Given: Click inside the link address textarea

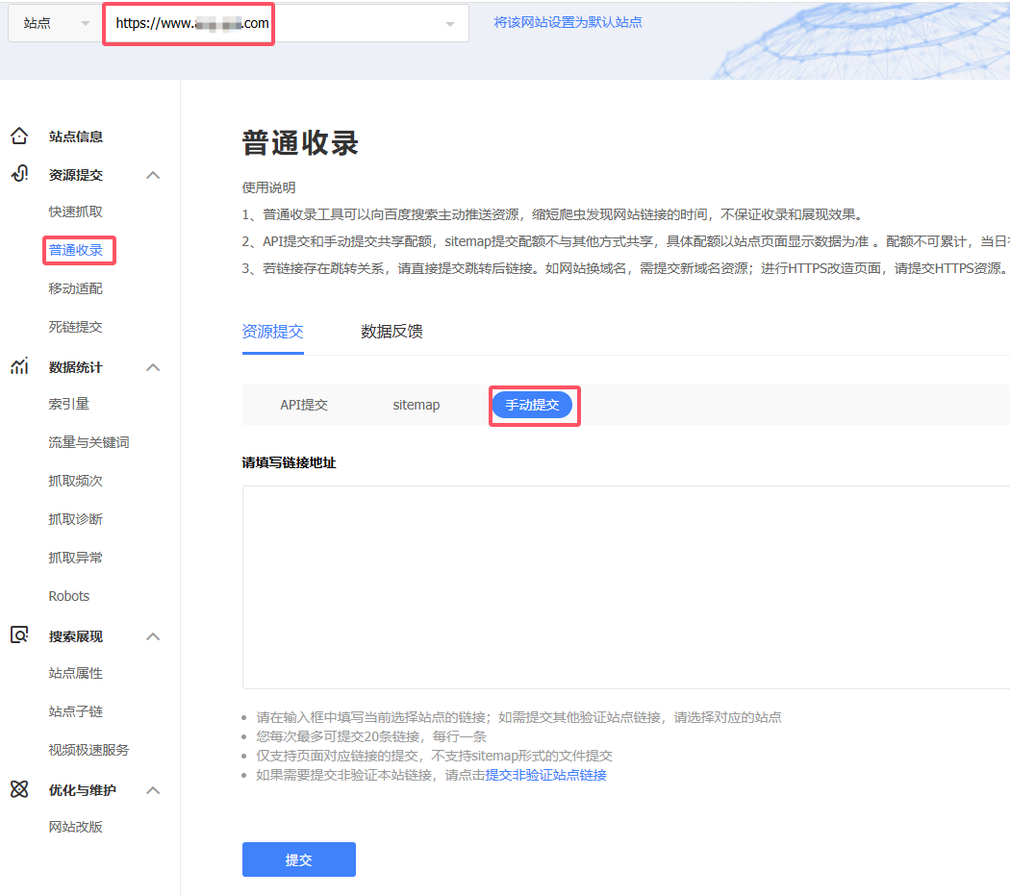Looking at the screenshot, I should click(x=626, y=587).
